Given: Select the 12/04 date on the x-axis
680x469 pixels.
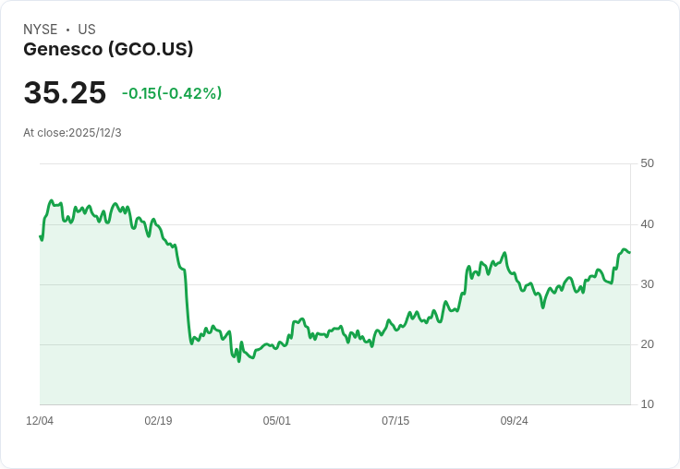Looking at the screenshot, I should pos(40,421).
